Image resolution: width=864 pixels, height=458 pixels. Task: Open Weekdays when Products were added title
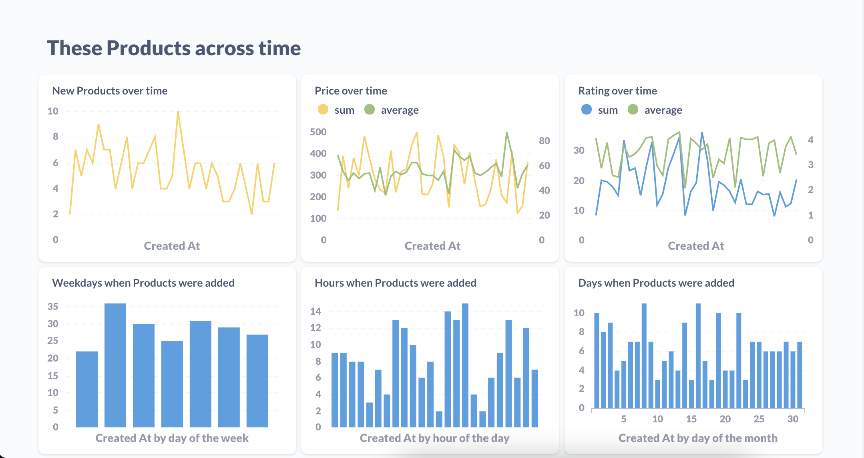143,283
